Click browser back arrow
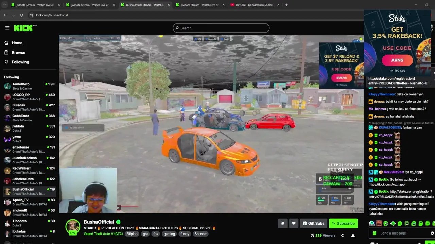 [5, 15]
